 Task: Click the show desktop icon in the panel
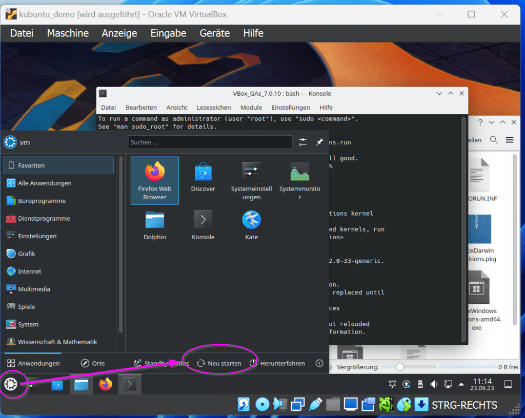508,384
